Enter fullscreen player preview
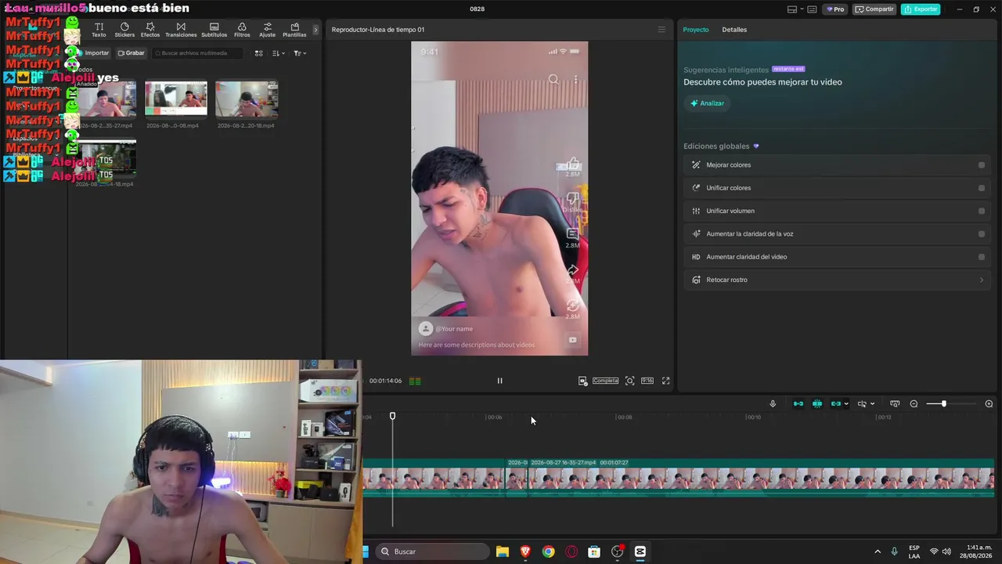The width and height of the screenshot is (1002, 564). click(x=665, y=381)
